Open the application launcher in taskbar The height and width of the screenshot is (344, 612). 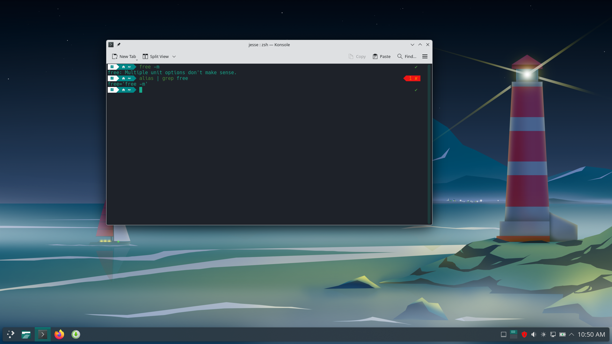(x=11, y=334)
